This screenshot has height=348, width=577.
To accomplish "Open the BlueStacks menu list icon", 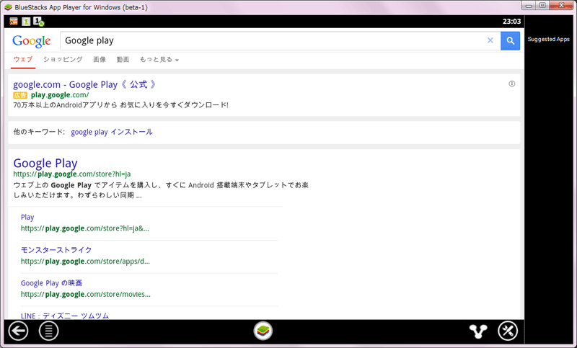I will tap(48, 331).
